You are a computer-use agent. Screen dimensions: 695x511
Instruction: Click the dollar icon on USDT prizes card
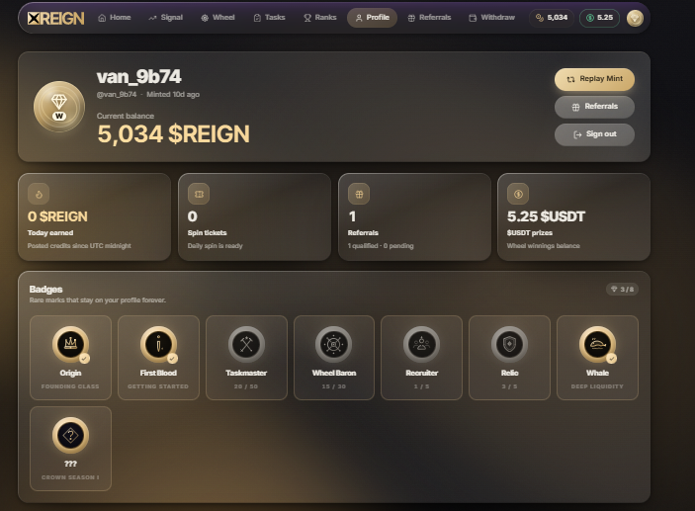point(518,194)
